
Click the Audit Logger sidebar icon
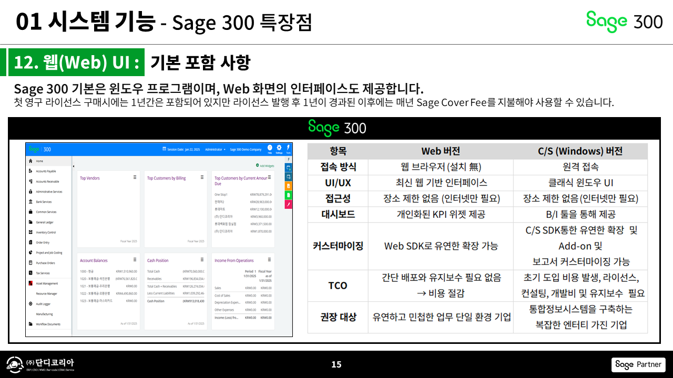30,303
